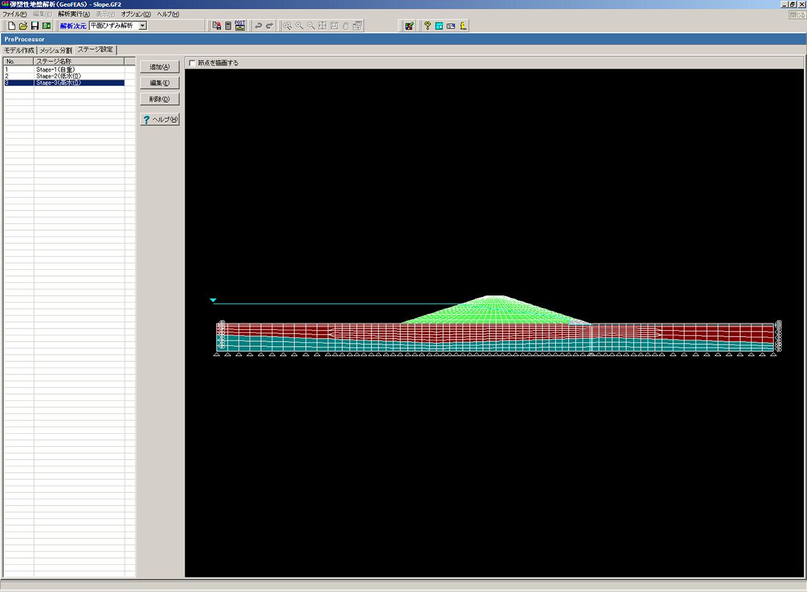This screenshot has height=592, width=807.
Task: Click the yellow question mark help icon
Action: [x=427, y=26]
